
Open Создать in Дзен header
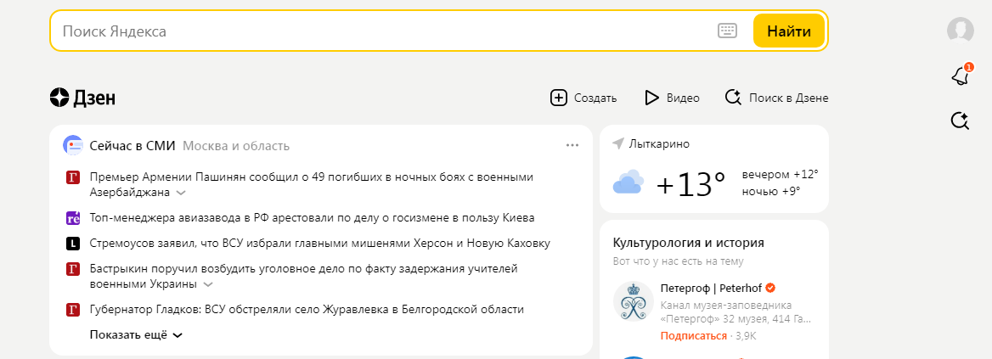595,98
